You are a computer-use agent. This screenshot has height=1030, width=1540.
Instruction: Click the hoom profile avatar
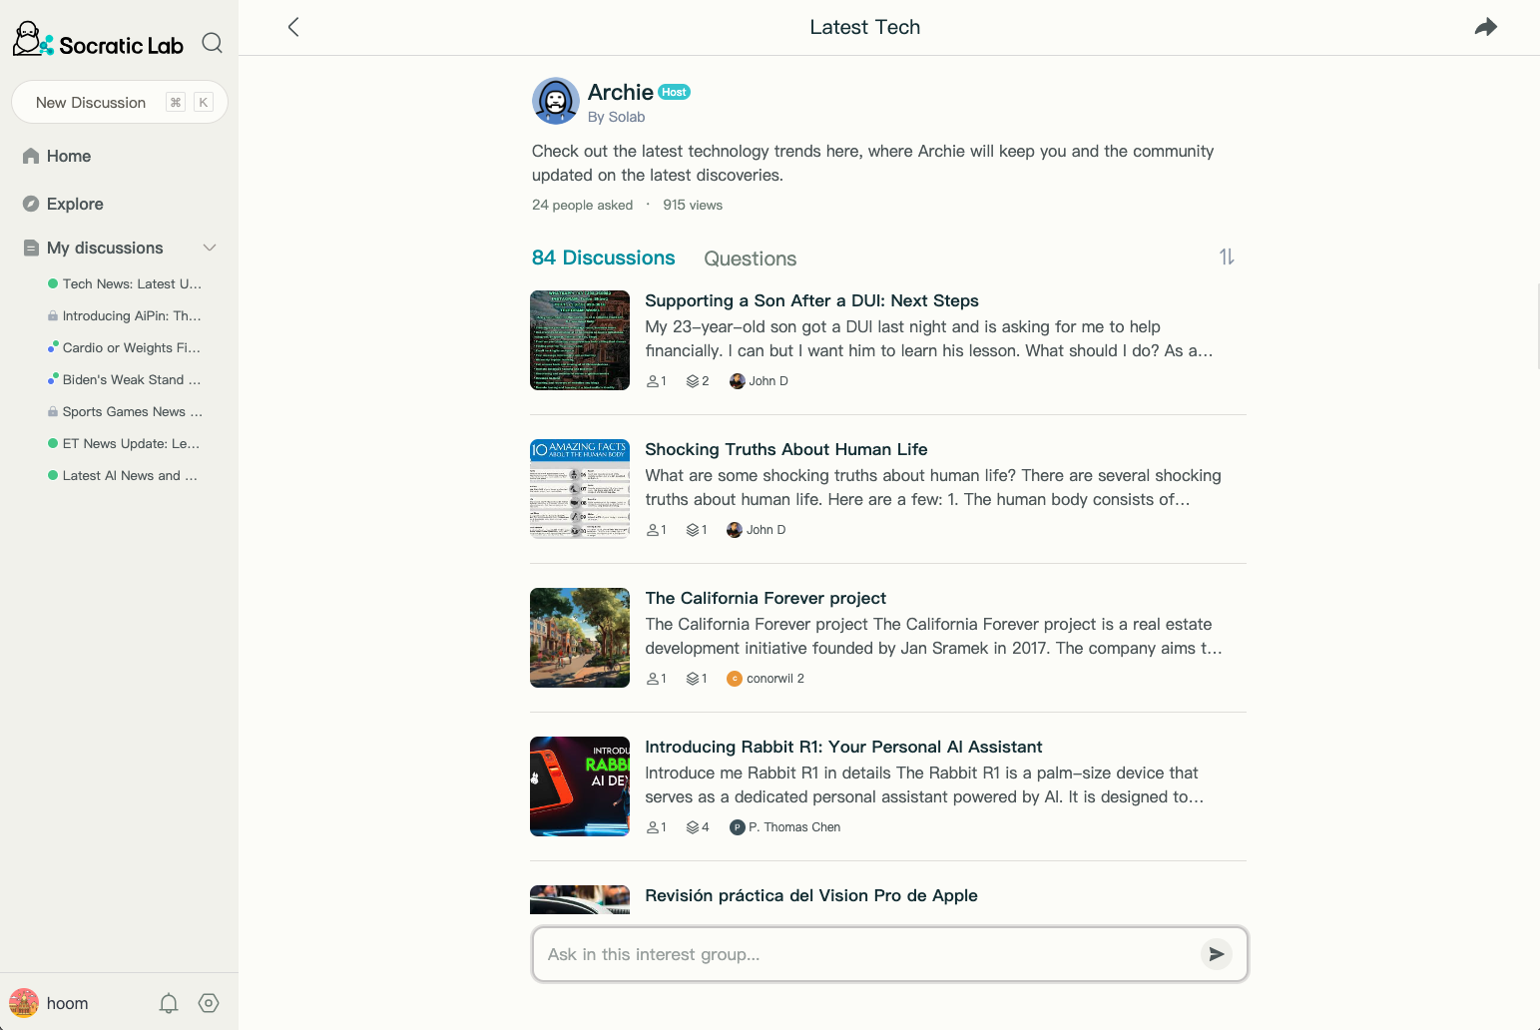(x=24, y=1003)
